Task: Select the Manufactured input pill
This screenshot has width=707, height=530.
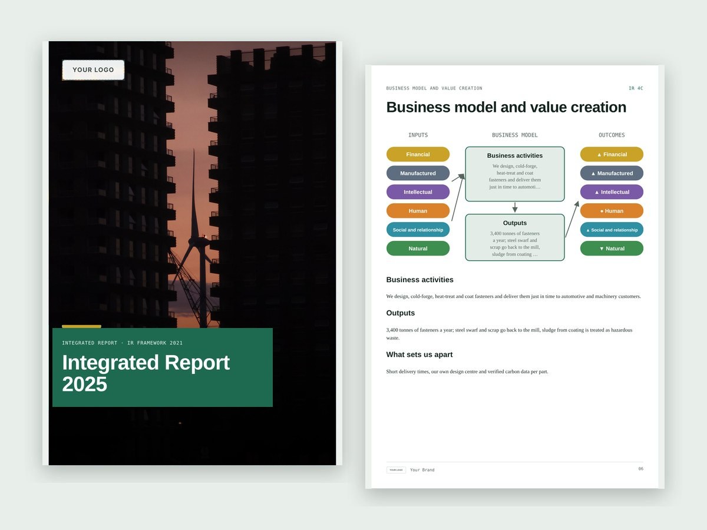Action: pyautogui.click(x=418, y=173)
